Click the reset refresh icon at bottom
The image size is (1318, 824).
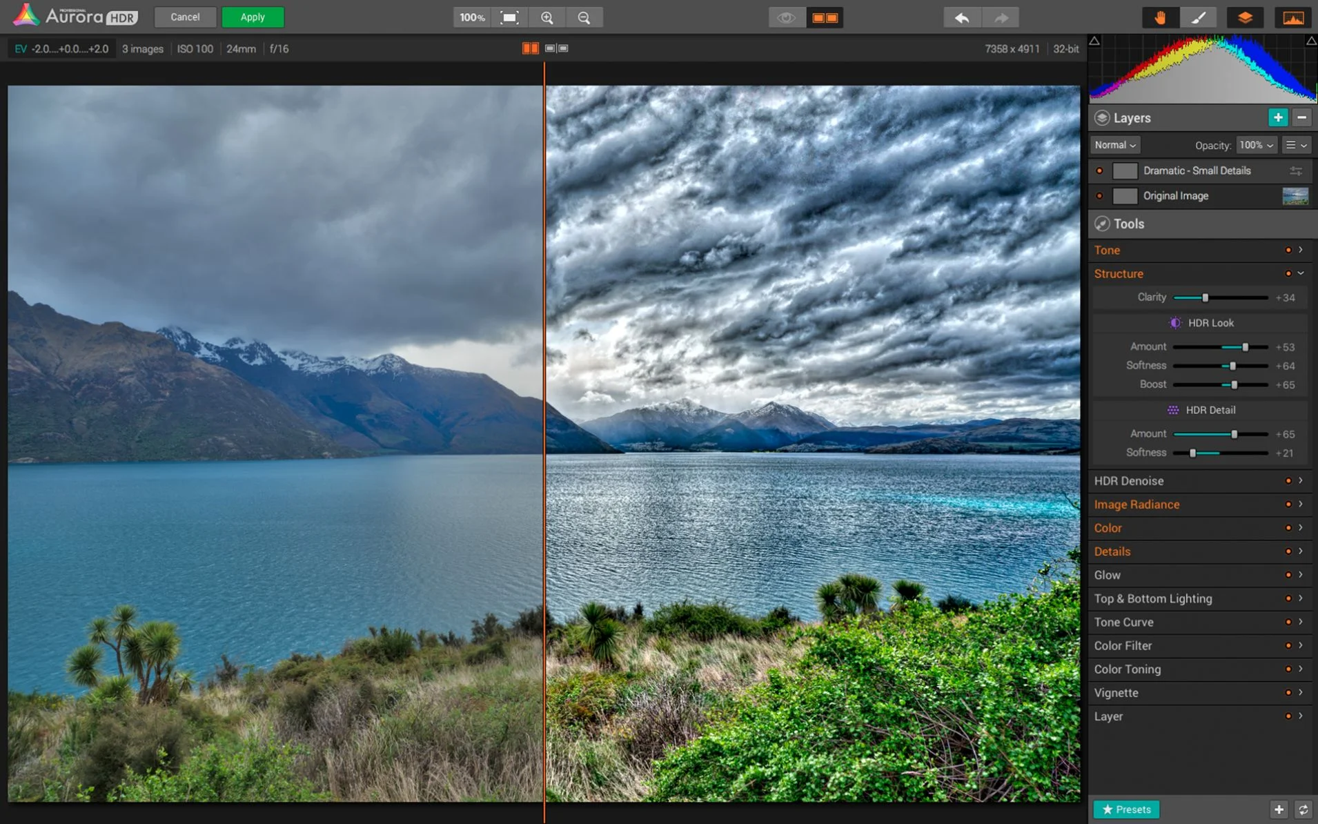pos(1303,810)
